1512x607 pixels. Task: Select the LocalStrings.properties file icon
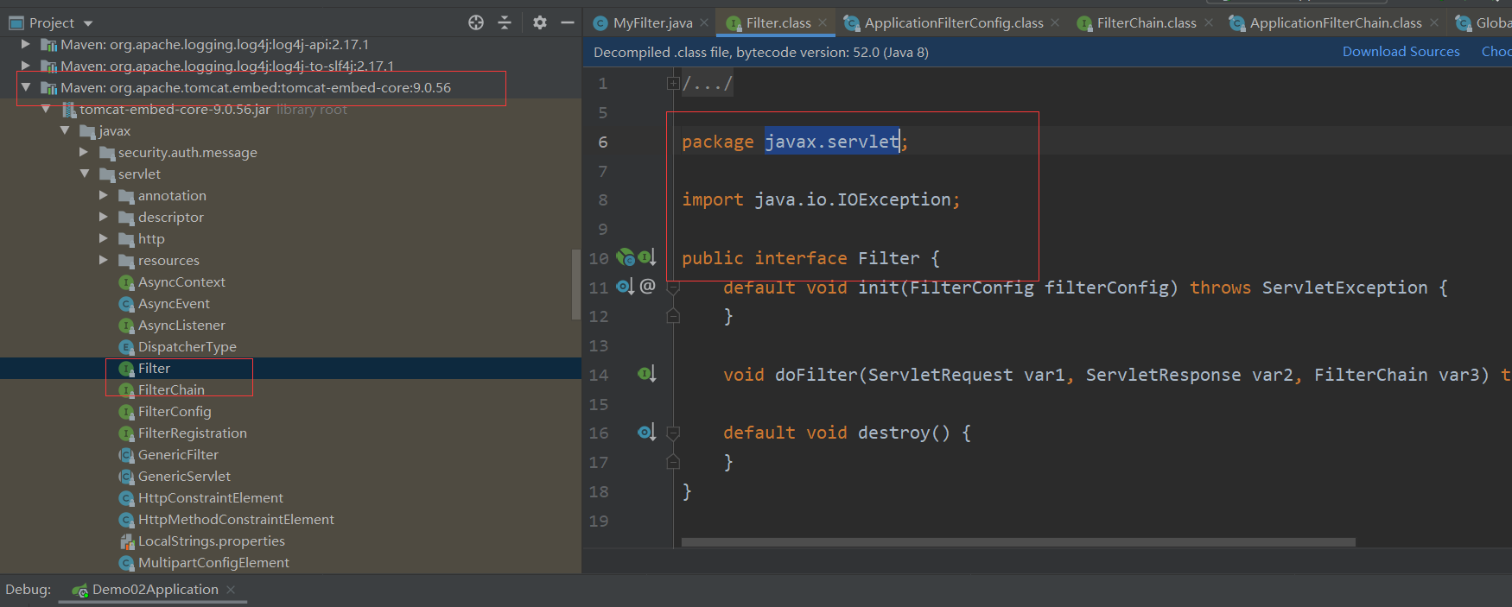tap(126, 541)
